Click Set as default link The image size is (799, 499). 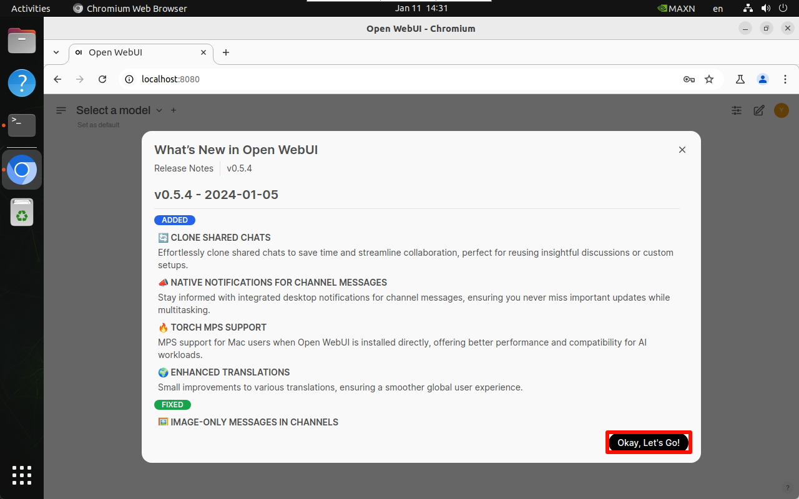98,125
